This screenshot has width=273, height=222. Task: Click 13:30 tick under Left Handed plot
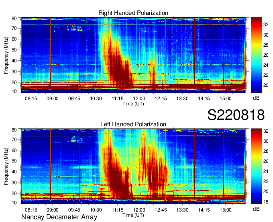click(x=182, y=210)
